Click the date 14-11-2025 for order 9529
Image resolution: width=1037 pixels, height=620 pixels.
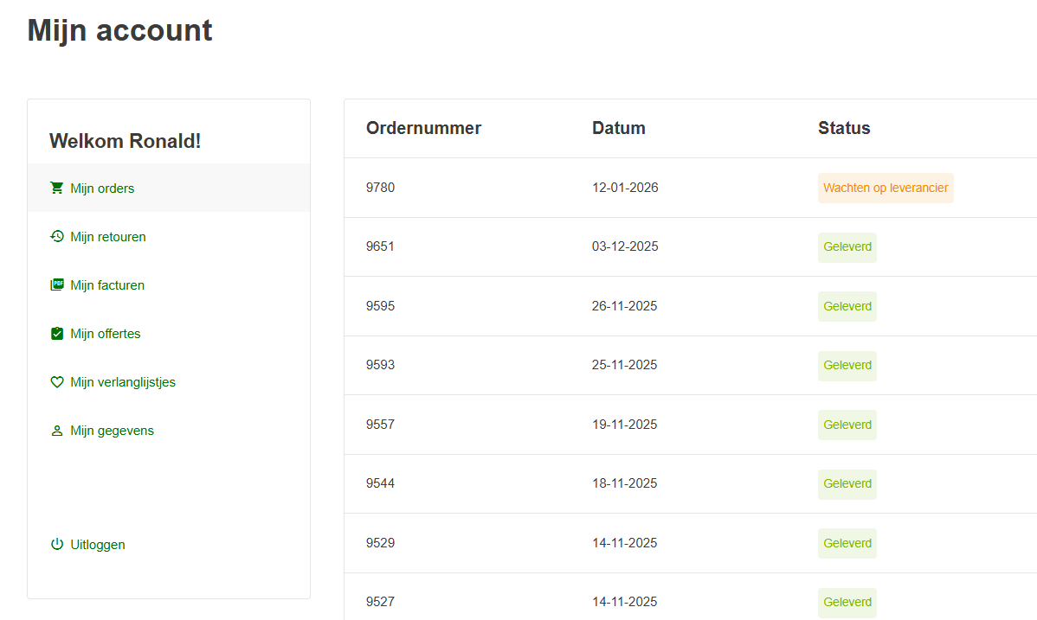tap(624, 543)
